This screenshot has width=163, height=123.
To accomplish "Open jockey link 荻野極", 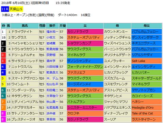I will point(51,55).
